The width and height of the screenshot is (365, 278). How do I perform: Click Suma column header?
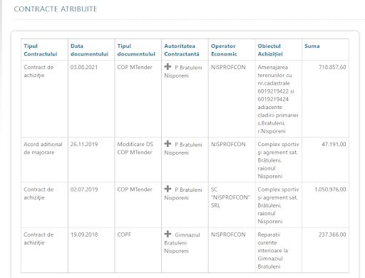tap(312, 46)
